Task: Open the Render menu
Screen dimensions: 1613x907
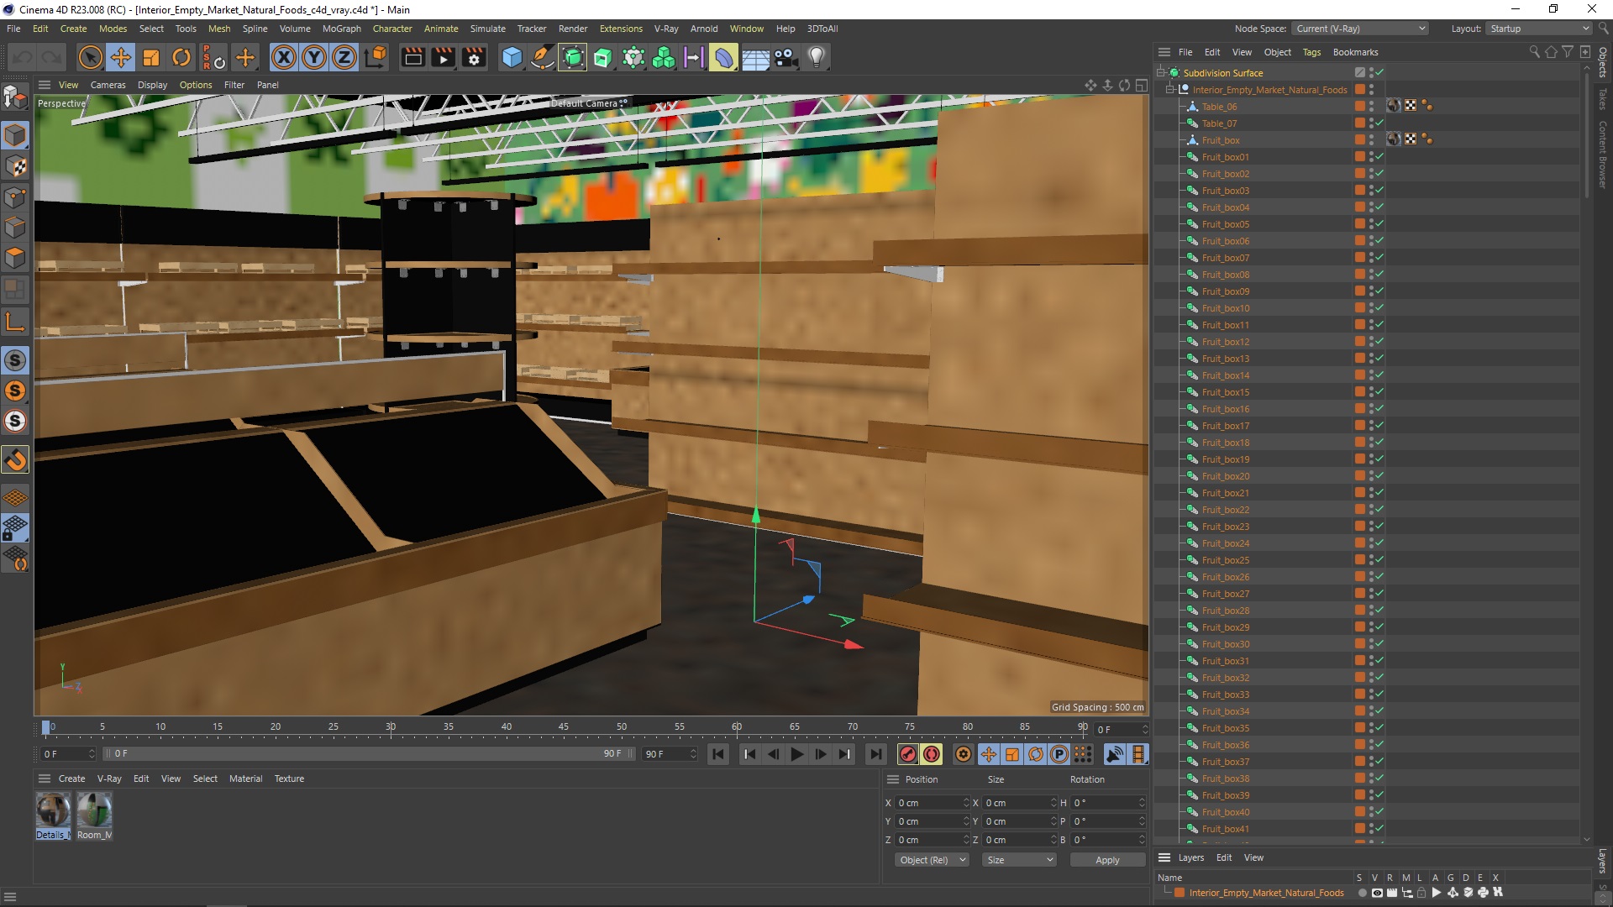Action: pyautogui.click(x=573, y=29)
